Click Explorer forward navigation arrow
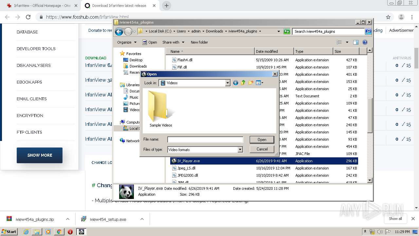 (128, 31)
